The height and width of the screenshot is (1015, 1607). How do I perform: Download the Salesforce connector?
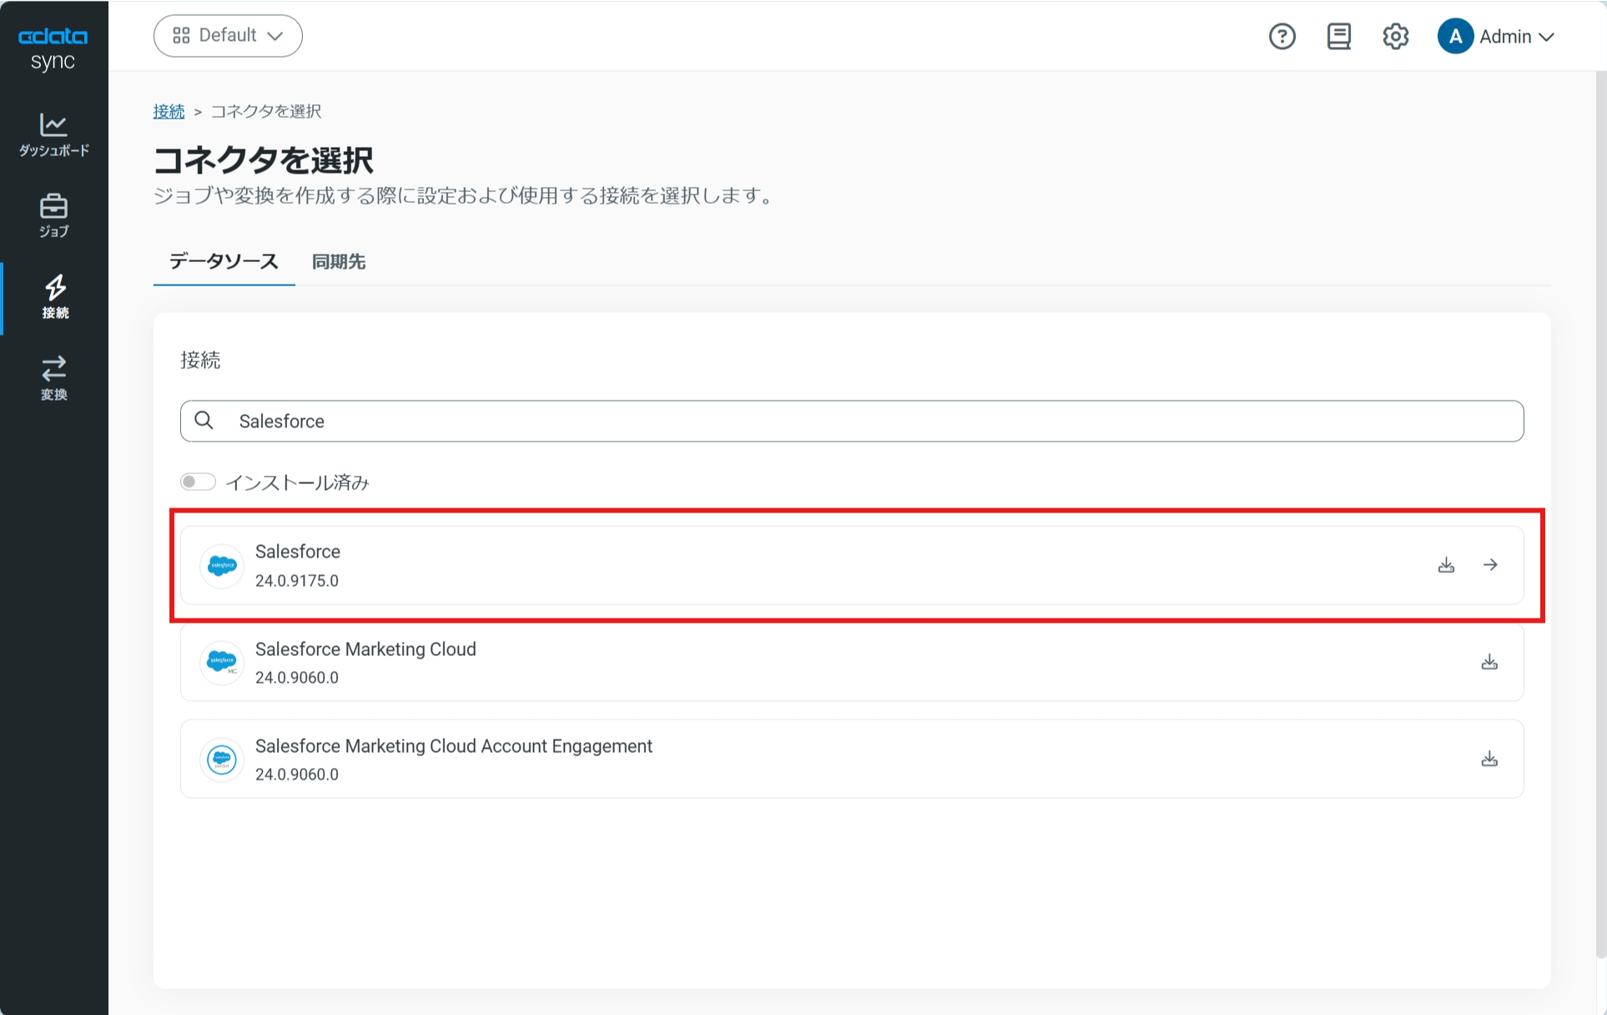1446,565
